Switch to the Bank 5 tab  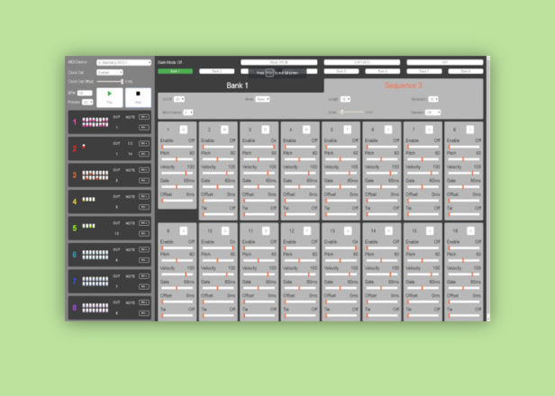(x=341, y=71)
